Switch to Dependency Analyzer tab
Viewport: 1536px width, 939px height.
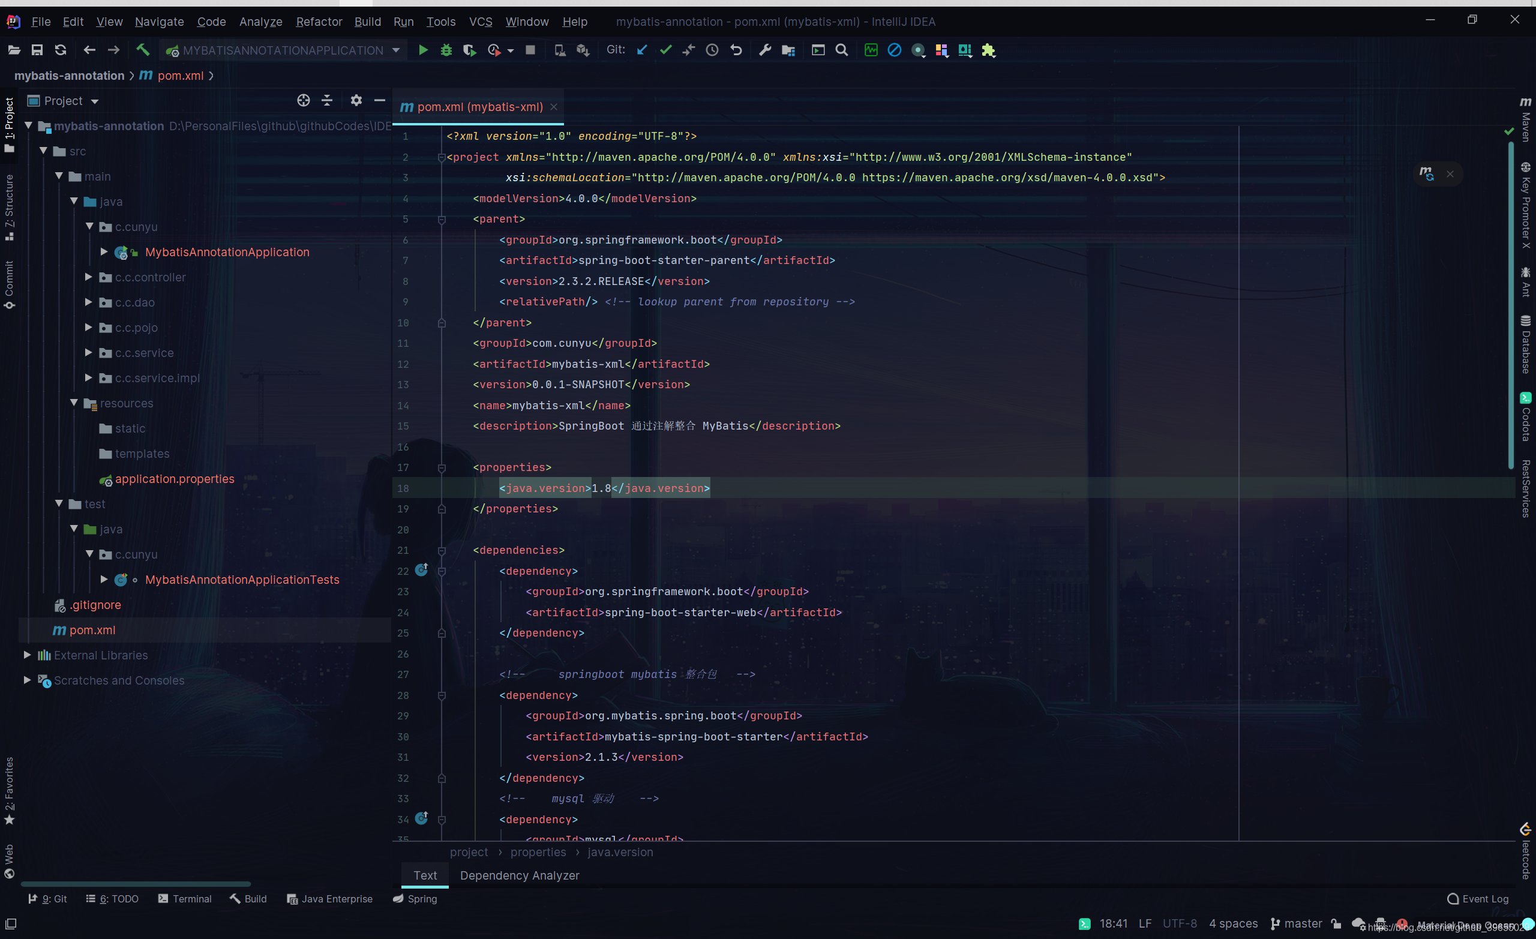[x=519, y=875]
